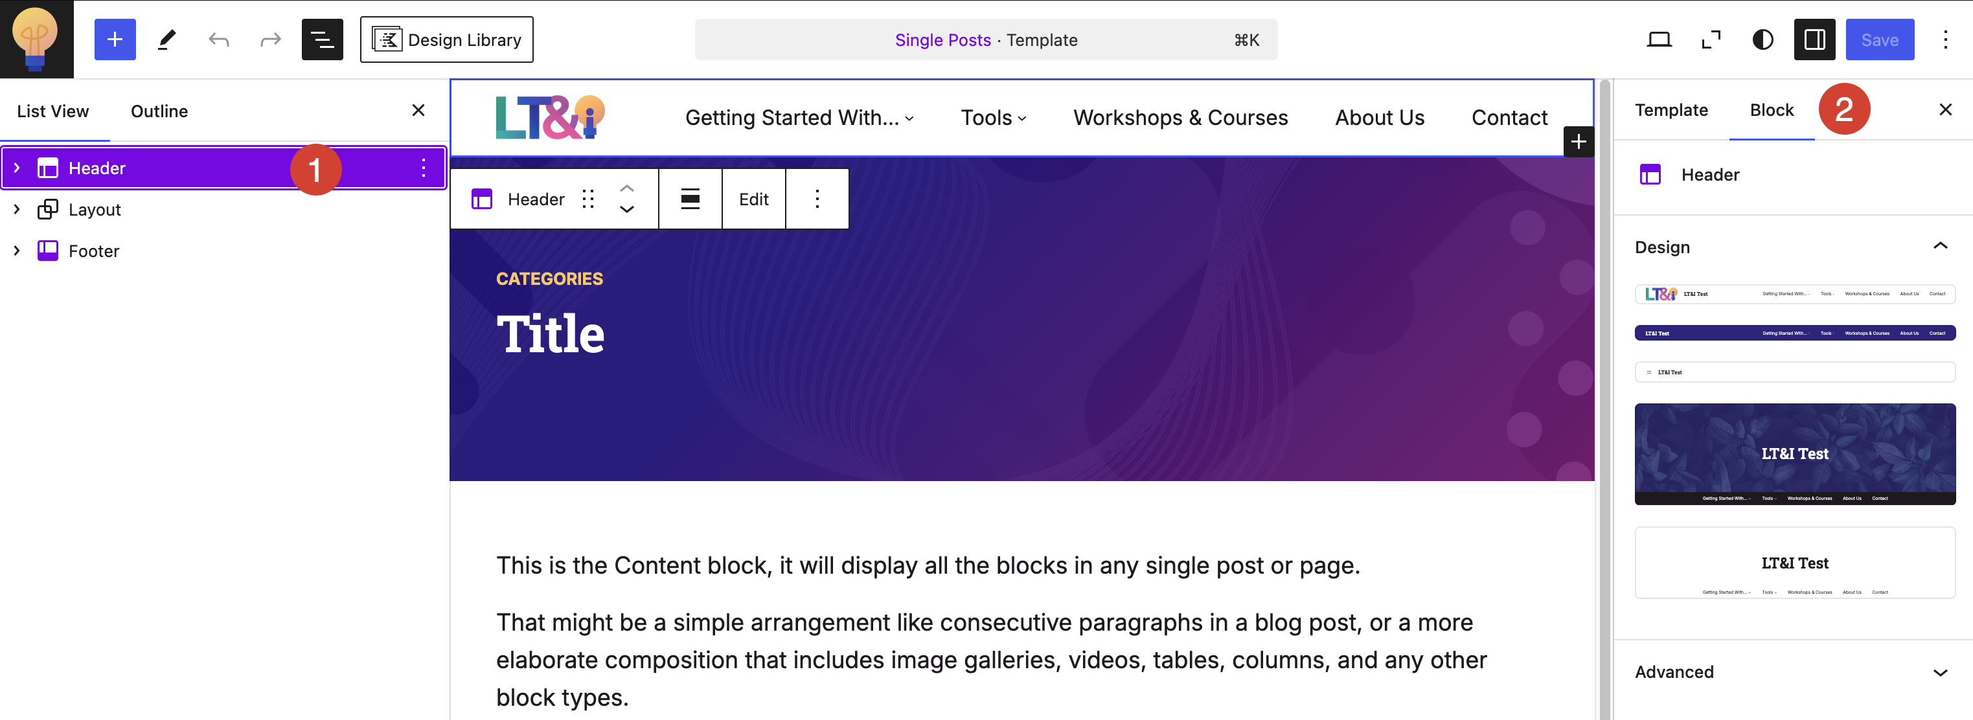
Task: Click the Undo arrow
Action: coord(219,40)
